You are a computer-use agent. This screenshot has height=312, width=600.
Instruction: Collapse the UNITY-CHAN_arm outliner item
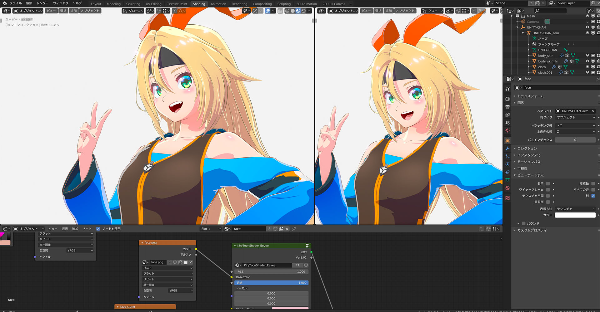click(523, 33)
